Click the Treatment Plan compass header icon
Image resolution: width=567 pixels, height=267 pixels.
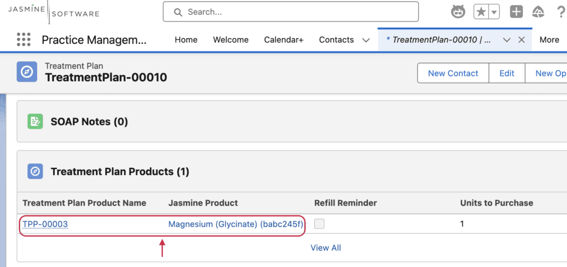pos(27,72)
